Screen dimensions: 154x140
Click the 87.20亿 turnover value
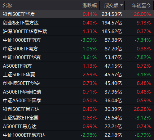coord(113,49)
